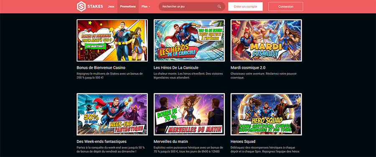Click the search magnifier icon
Image resolution: width=376 pixels, height=157 pixels.
pyautogui.click(x=219, y=7)
